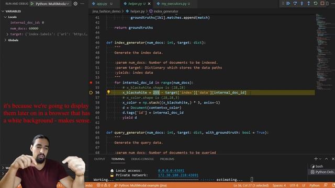Restart the debug session
The height and width of the screenshot is (188, 335).
[316, 4]
